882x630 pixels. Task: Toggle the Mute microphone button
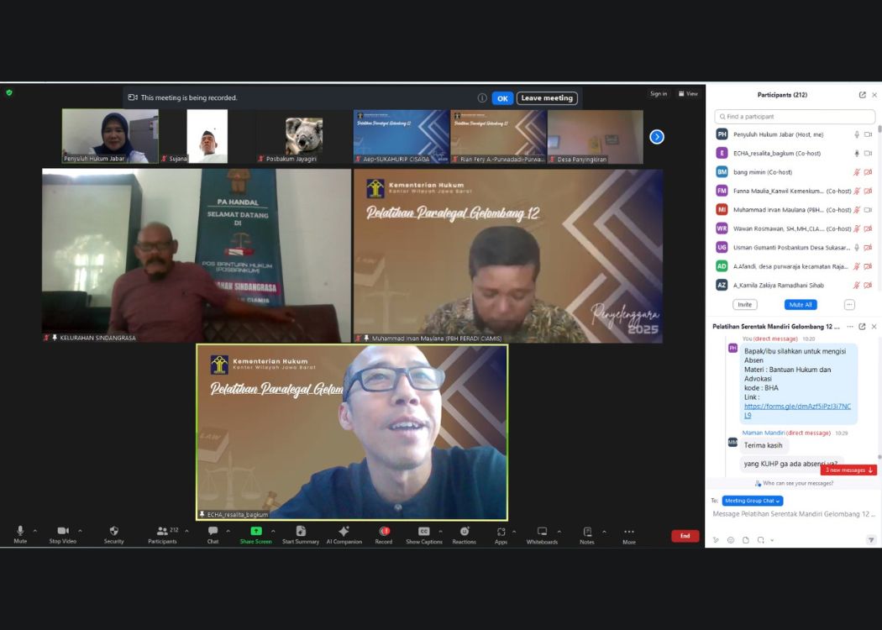20,532
